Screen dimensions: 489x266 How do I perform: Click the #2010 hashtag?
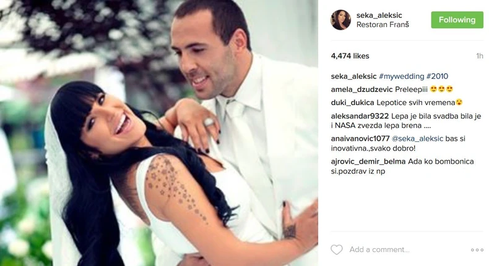pyautogui.click(x=437, y=77)
